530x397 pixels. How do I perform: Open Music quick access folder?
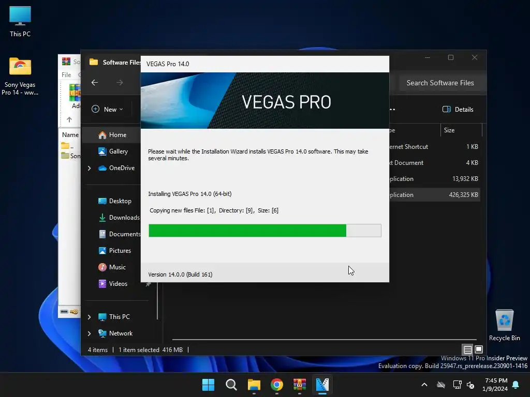(x=112, y=267)
